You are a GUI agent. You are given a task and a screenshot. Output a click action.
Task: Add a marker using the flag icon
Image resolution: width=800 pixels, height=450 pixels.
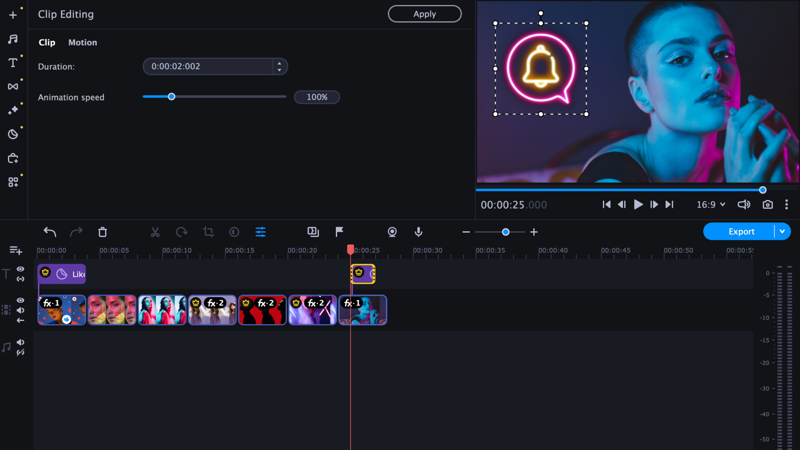click(339, 232)
